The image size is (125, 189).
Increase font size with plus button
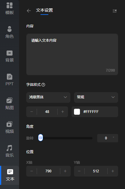(63, 112)
